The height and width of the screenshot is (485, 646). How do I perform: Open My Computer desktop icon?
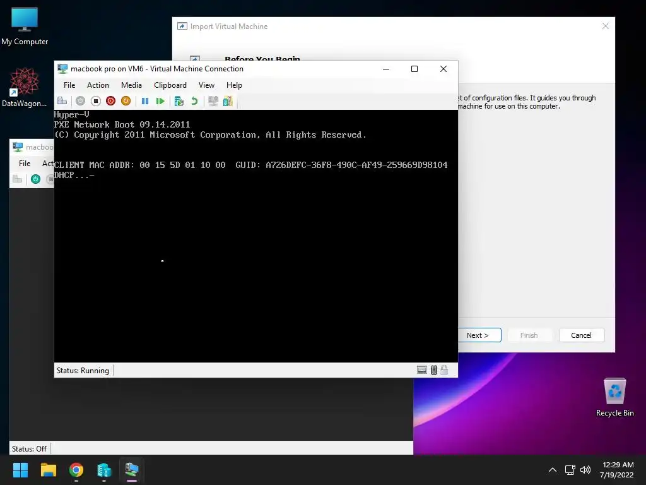click(25, 27)
